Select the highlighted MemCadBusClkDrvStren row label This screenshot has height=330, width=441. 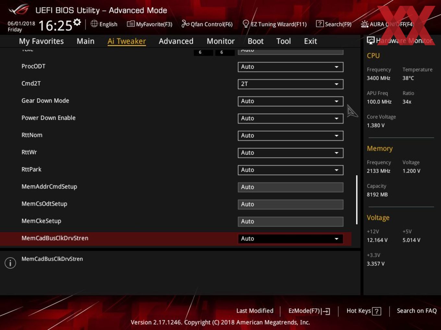55,238
